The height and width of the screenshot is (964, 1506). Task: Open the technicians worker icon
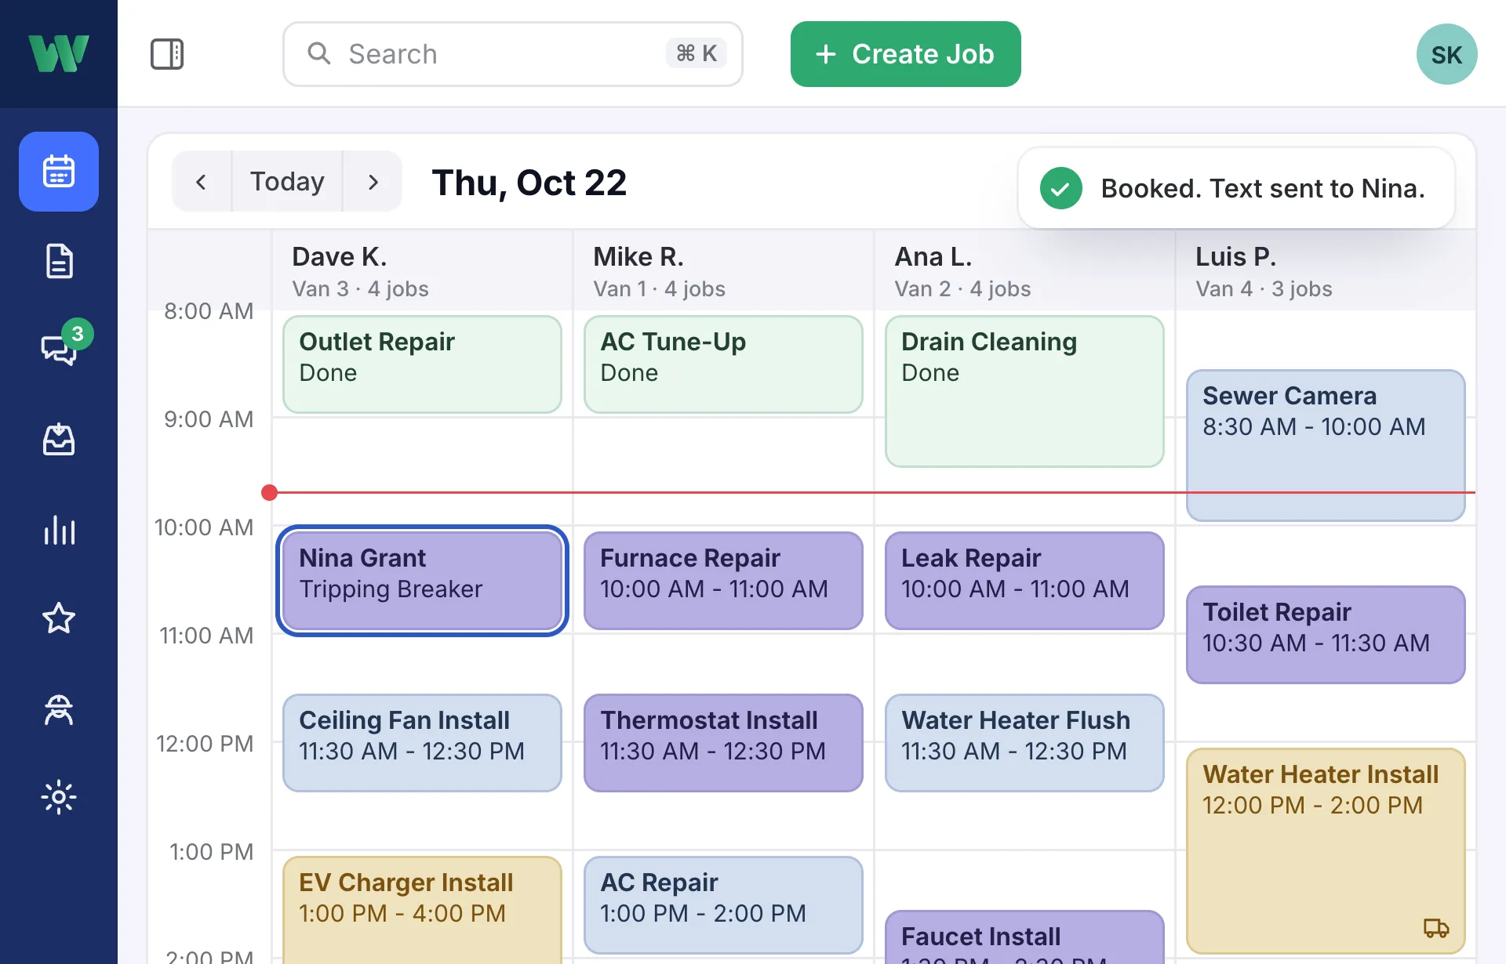59,709
